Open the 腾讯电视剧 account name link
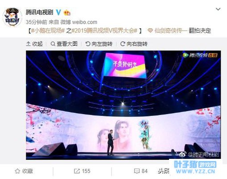The width and height of the screenshot is (227, 179). [x=40, y=12]
